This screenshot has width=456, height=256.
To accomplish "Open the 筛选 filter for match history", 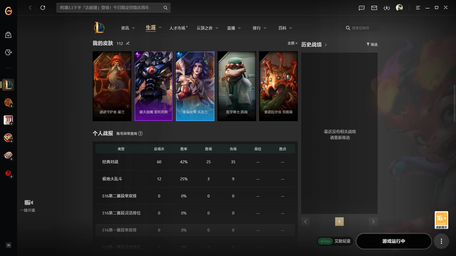I will (372, 44).
